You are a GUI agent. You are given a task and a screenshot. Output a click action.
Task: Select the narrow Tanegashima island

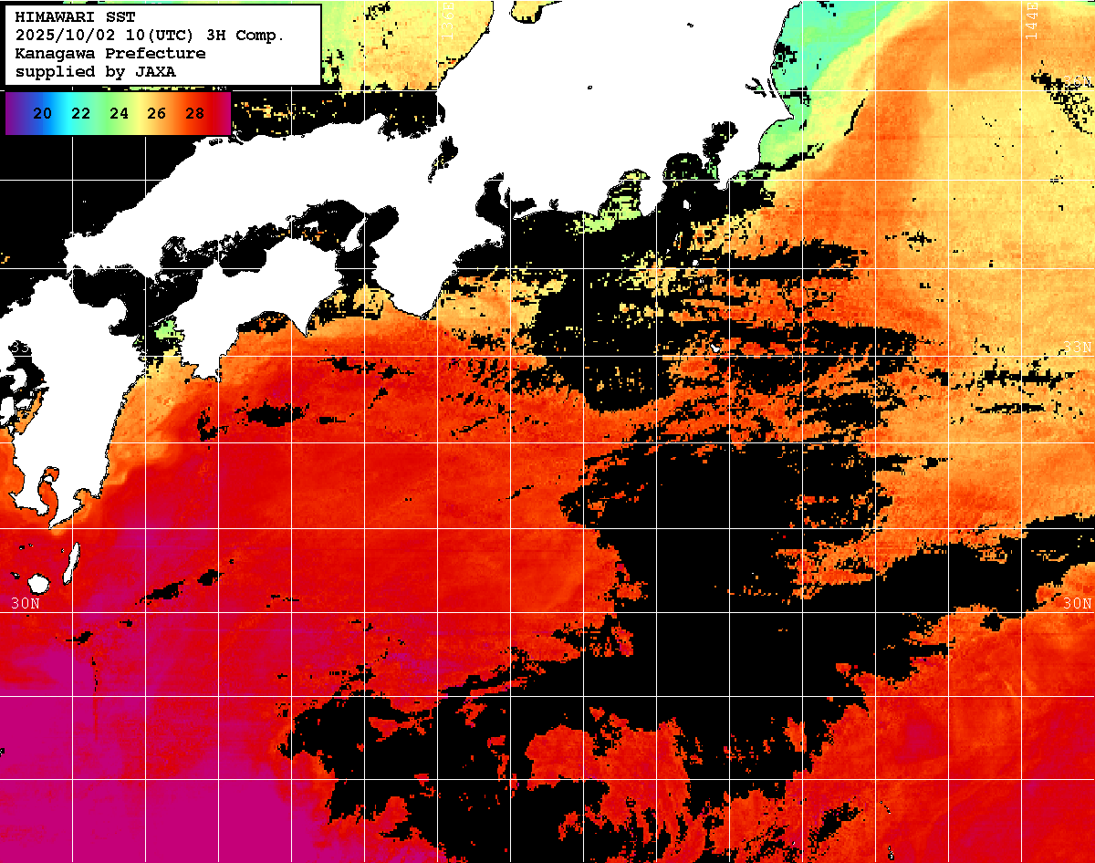click(72, 563)
